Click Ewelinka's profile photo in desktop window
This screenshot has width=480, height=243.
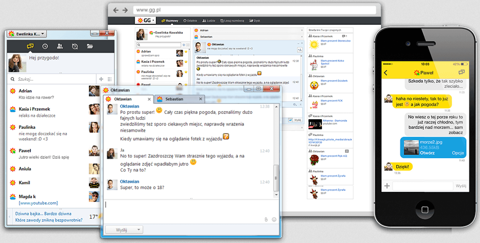pyautogui.click(x=17, y=63)
